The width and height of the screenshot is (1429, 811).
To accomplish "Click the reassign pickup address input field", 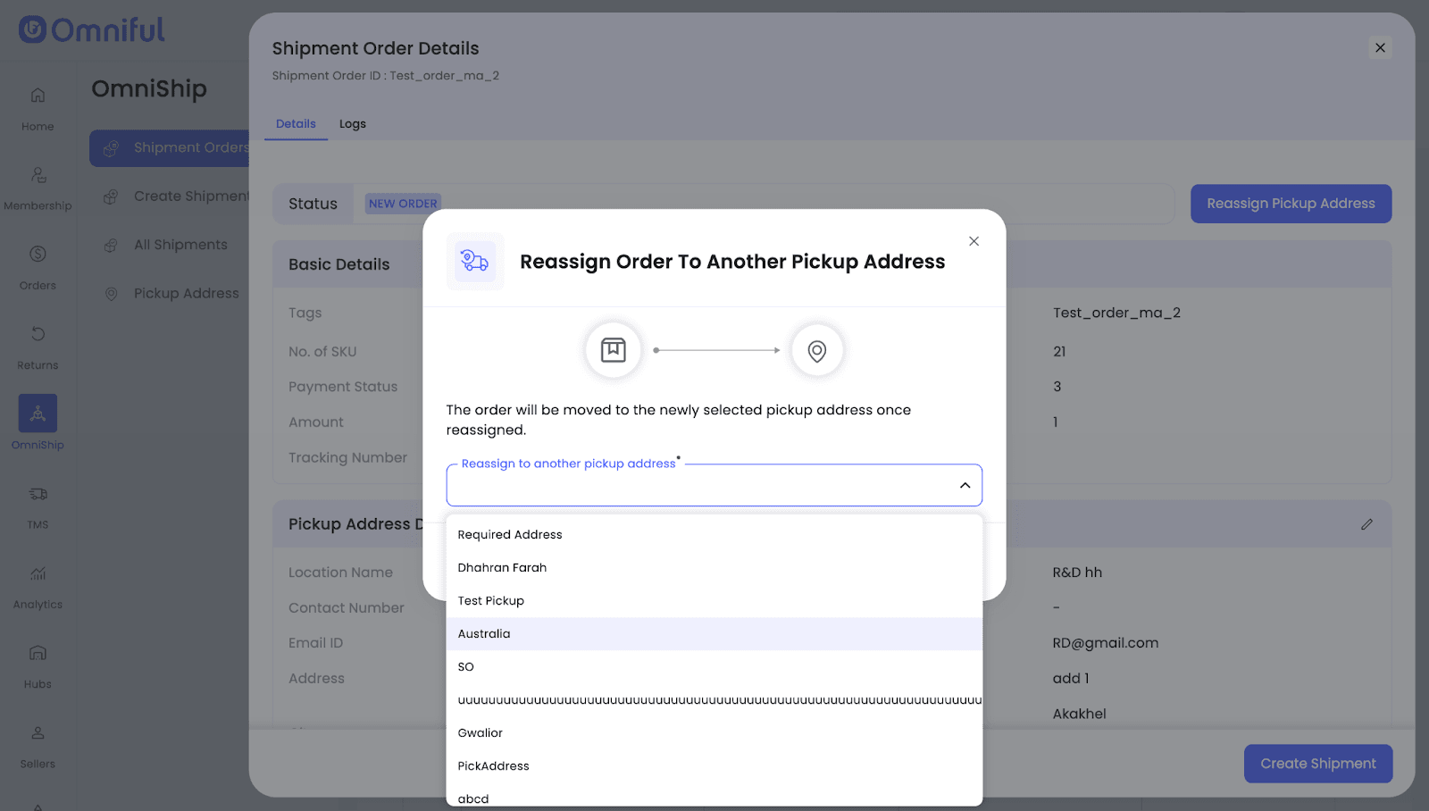I will (x=697, y=486).
